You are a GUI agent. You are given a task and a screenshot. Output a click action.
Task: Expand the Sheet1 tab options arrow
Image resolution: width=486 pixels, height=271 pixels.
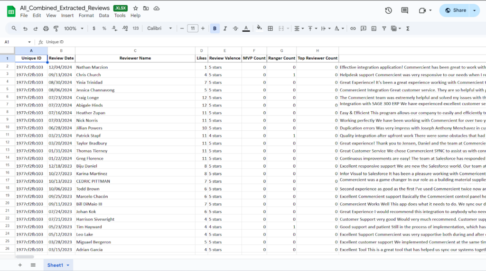click(x=68, y=265)
